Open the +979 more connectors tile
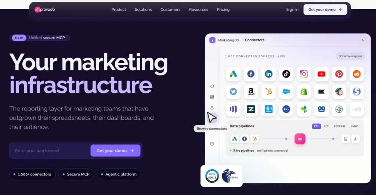376x195 pixels. point(357,109)
